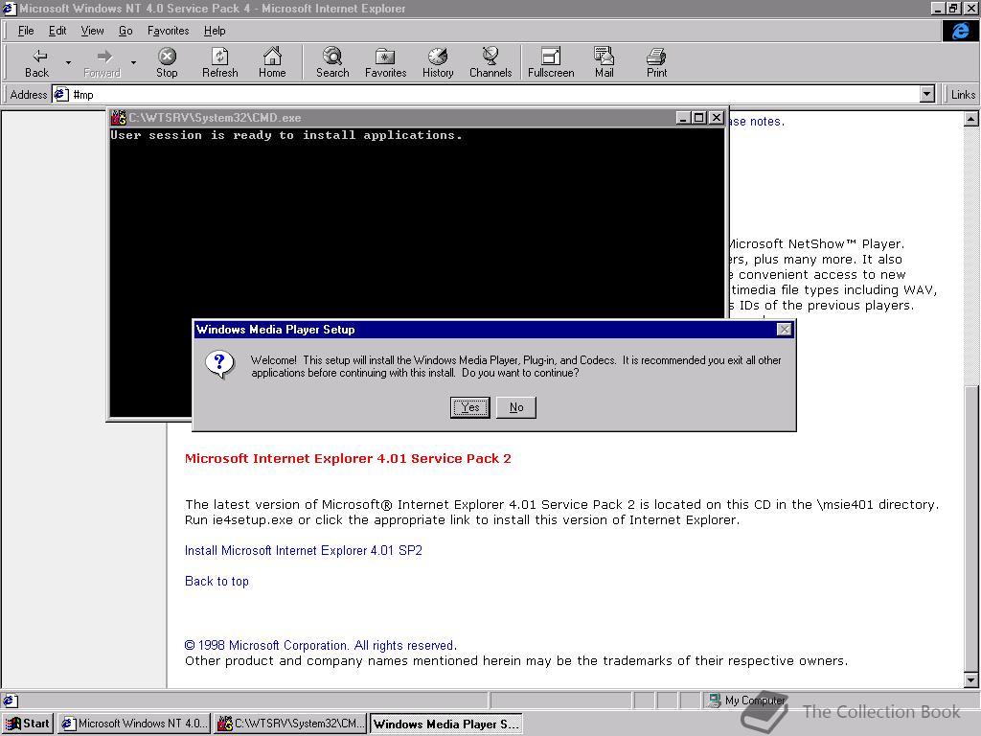Follow the Back to top link
Screen dimensions: 981x736
[x=217, y=582]
